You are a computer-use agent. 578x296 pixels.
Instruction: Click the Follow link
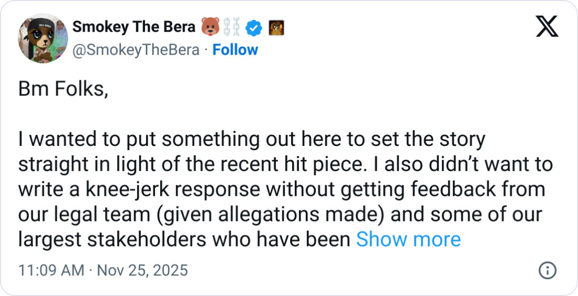tap(235, 50)
